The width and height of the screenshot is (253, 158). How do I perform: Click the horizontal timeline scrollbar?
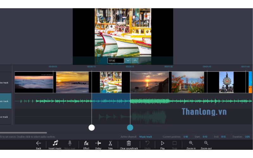coord(23,133)
